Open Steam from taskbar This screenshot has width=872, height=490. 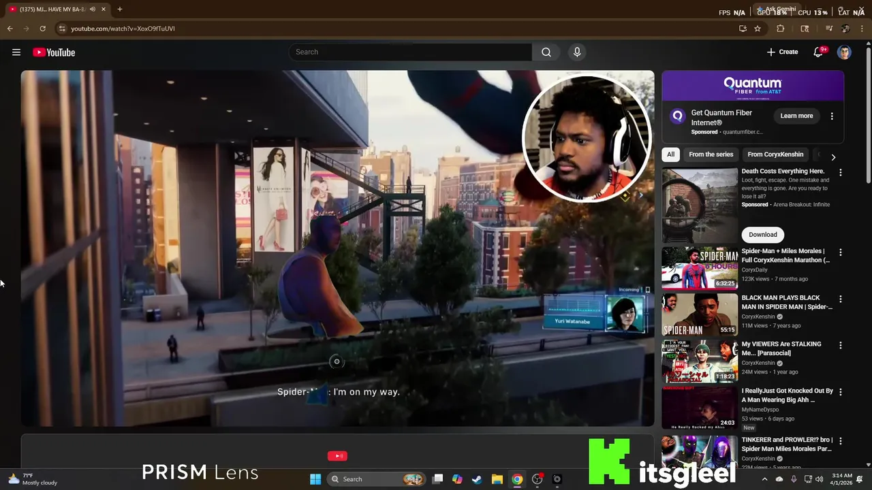click(477, 479)
